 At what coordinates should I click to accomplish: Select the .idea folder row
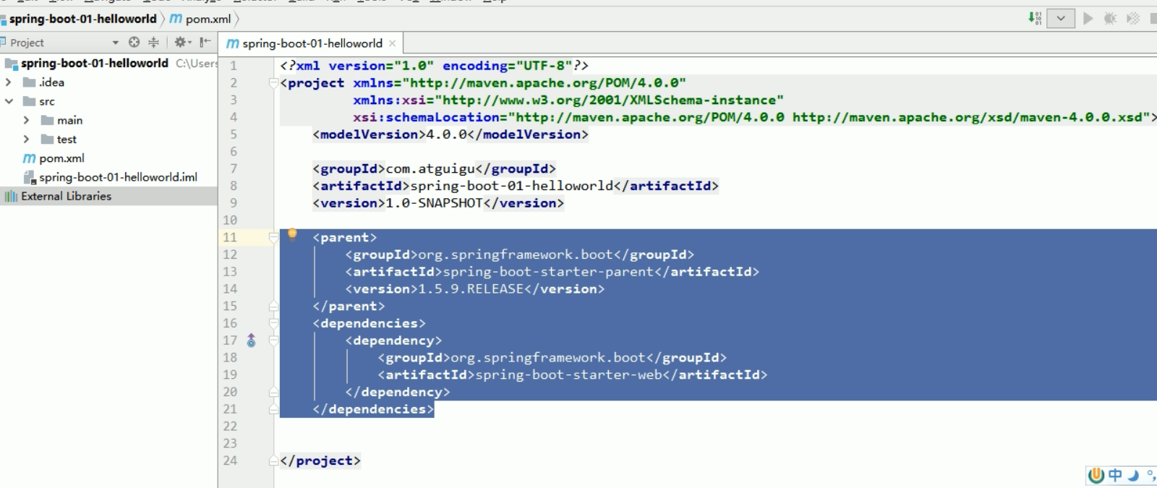point(108,82)
